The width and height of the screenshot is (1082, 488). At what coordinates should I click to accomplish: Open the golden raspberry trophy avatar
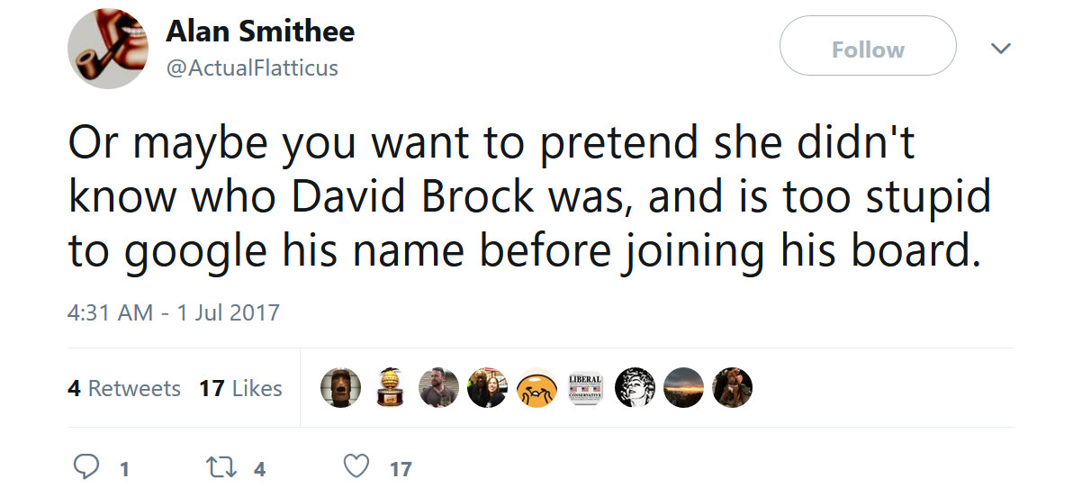tap(390, 388)
